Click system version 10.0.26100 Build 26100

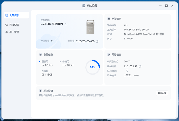(136, 29)
